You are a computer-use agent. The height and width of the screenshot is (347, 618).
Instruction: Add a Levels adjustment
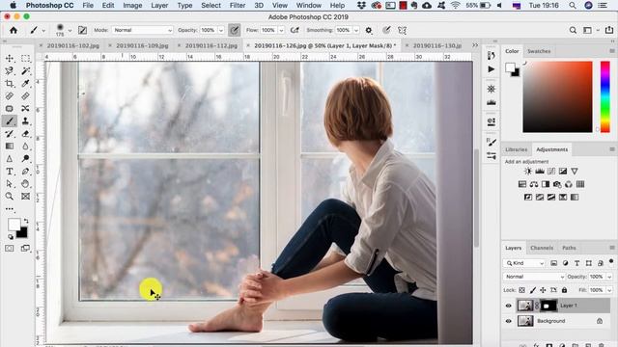pyautogui.click(x=540, y=172)
